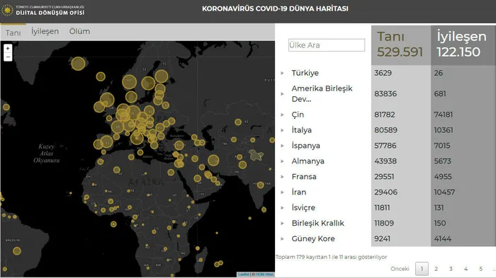Expand the Güney Kore row
The image size is (496, 278).
tap(282, 238)
